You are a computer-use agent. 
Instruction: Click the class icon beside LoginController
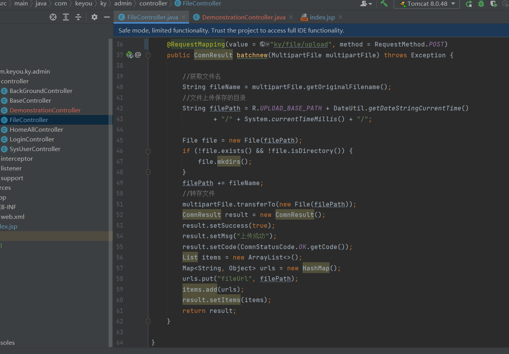tap(4, 139)
